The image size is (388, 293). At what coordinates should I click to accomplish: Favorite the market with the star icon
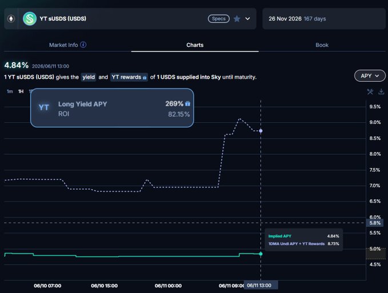click(237, 19)
